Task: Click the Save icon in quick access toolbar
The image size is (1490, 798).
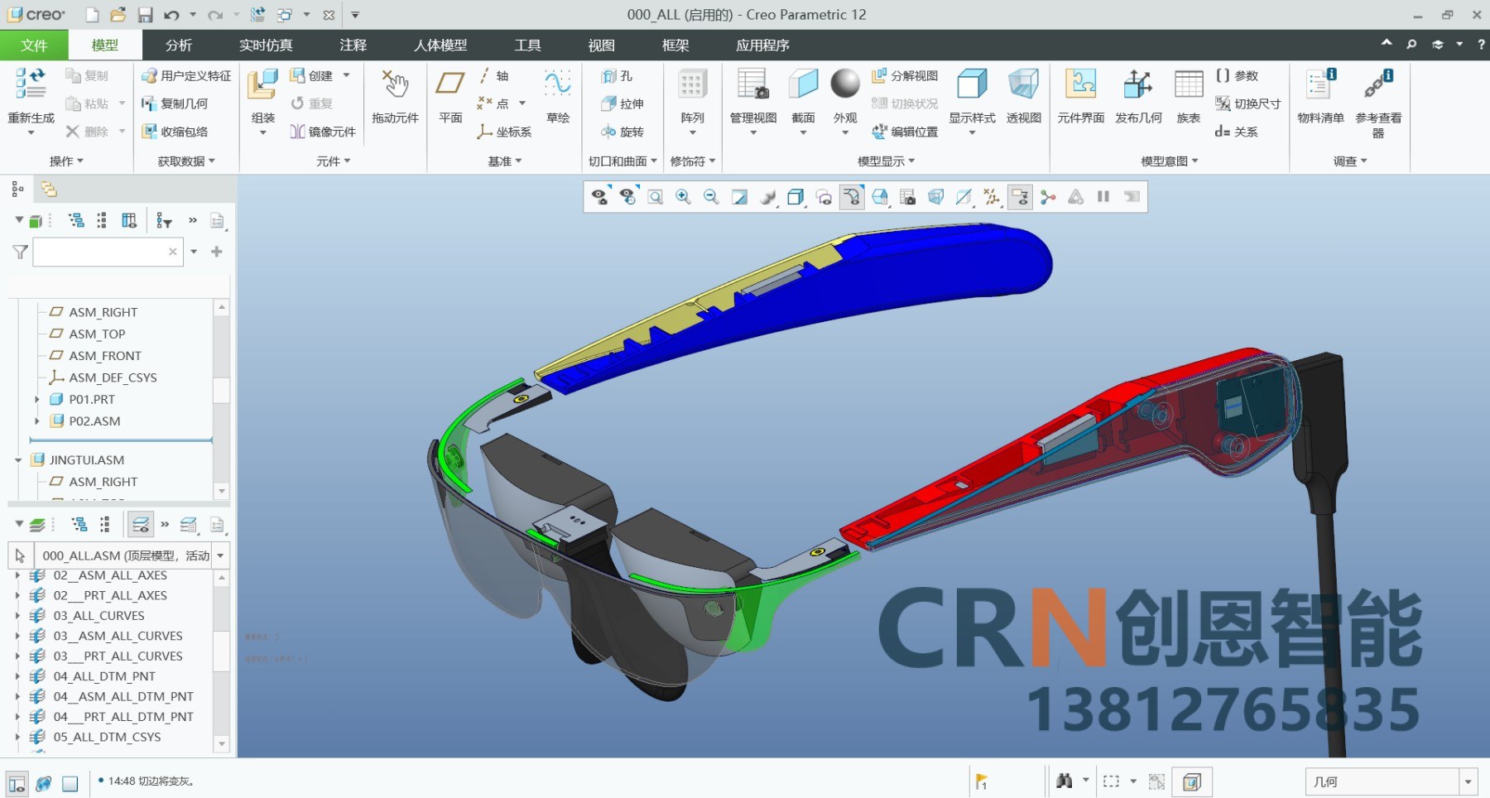Action: click(x=145, y=15)
